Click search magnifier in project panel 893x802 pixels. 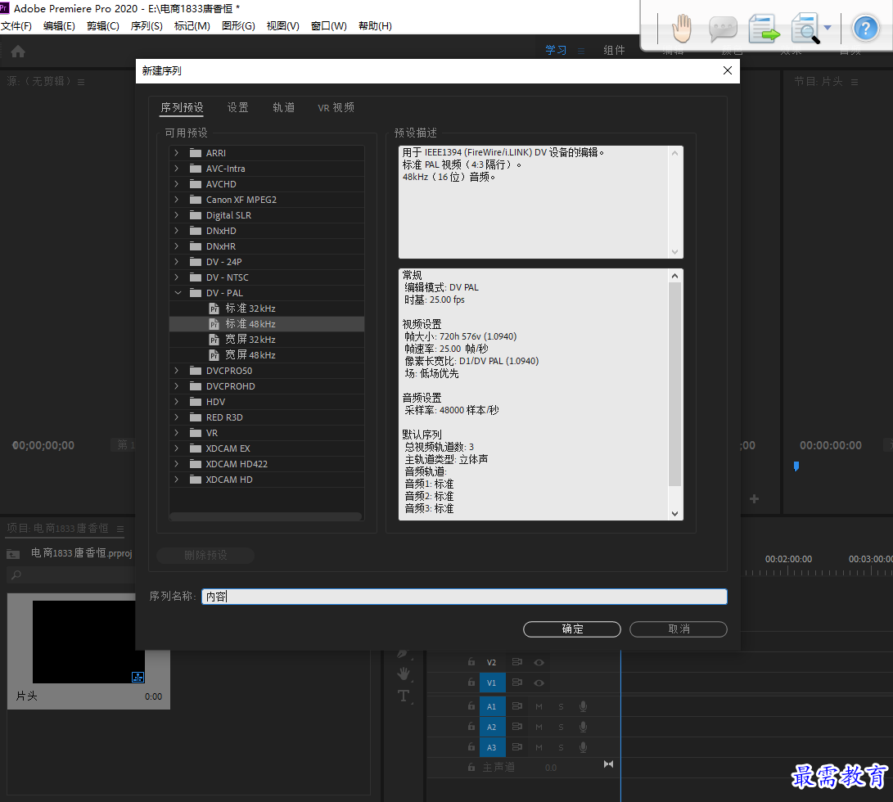point(16,575)
